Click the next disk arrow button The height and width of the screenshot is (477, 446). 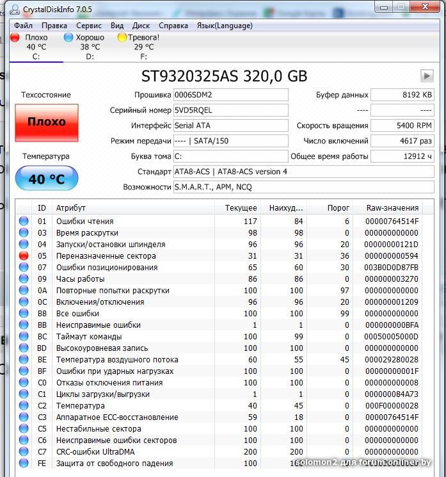(427, 76)
